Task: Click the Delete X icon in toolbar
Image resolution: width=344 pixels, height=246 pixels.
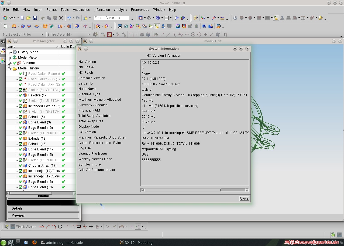Action: click(x=61, y=18)
